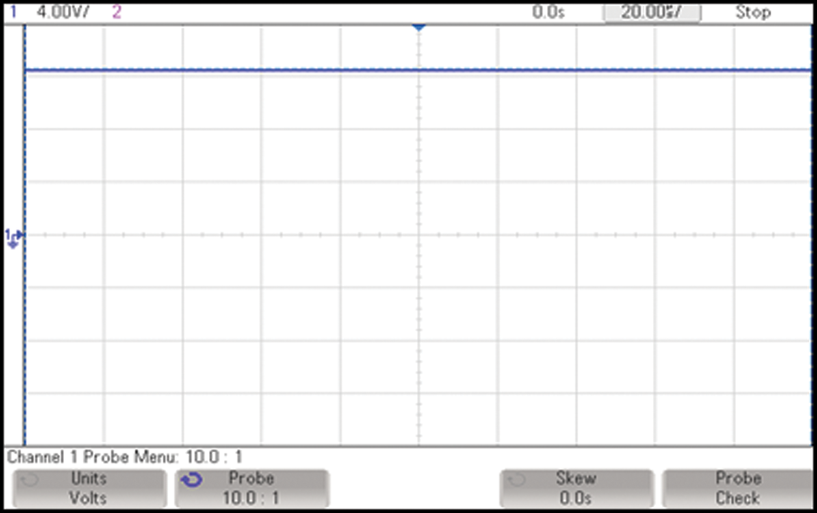The height and width of the screenshot is (513, 817).
Task: Open the 20.00s/ timebase setting
Action: click(651, 12)
